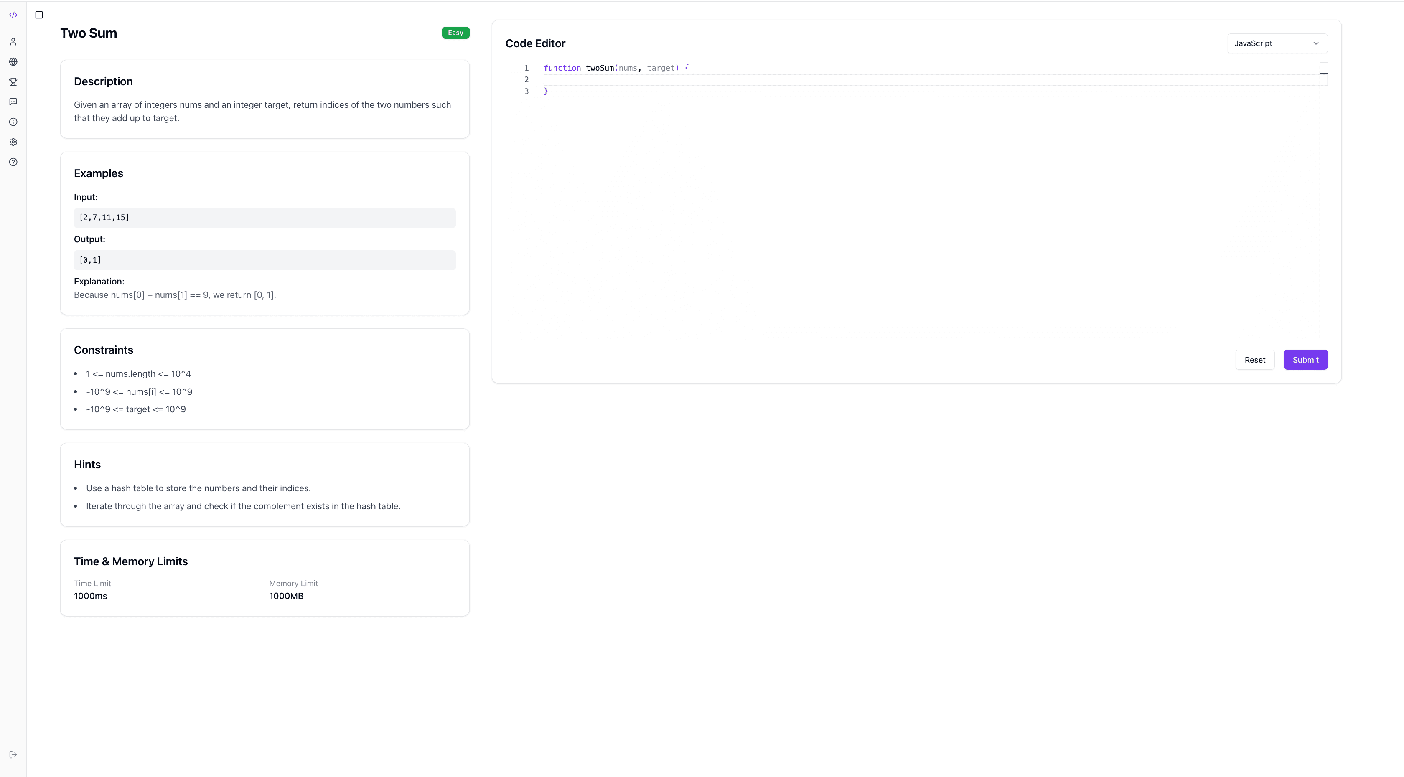Click the logout icon at sidebar bottom
Screen dimensions: 1404x777
(x=13, y=755)
